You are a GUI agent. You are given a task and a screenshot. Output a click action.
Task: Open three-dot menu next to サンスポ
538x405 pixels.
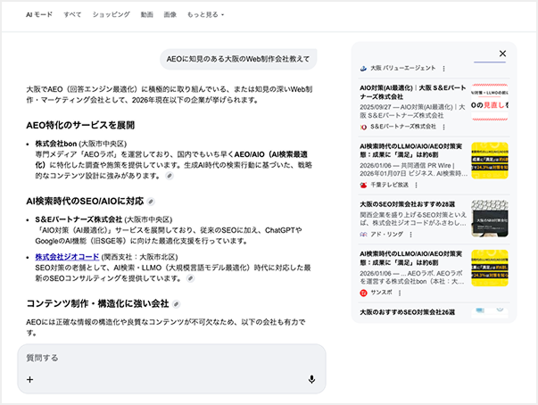point(400,293)
